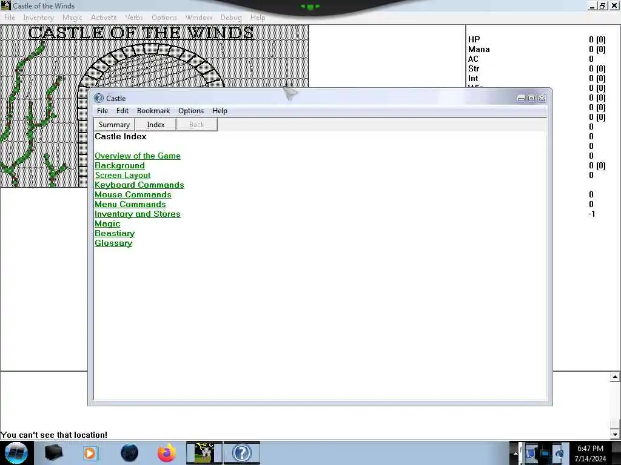
Task: Click the message log scroll-down arrow
Action: (x=615, y=434)
